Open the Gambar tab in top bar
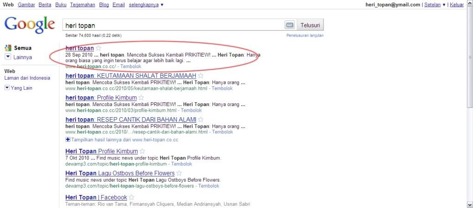 click(26, 5)
